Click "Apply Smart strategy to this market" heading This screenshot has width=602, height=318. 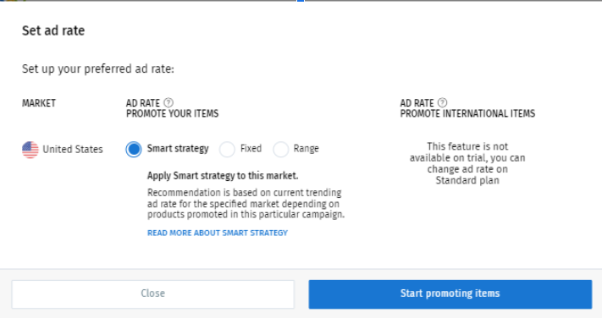pyautogui.click(x=223, y=176)
